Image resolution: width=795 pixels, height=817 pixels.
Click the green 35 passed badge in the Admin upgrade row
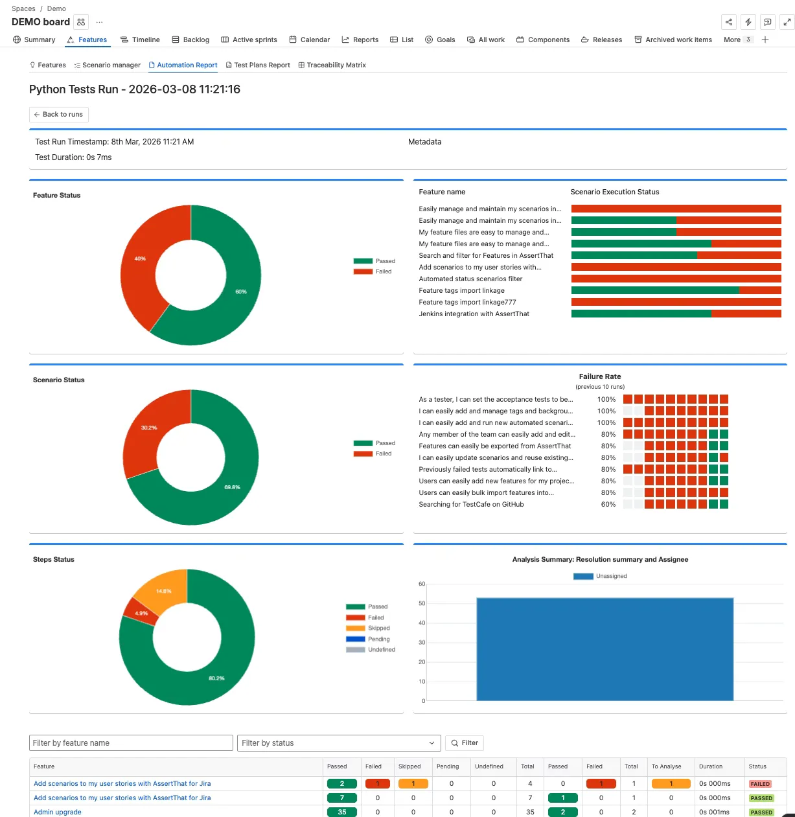[342, 812]
